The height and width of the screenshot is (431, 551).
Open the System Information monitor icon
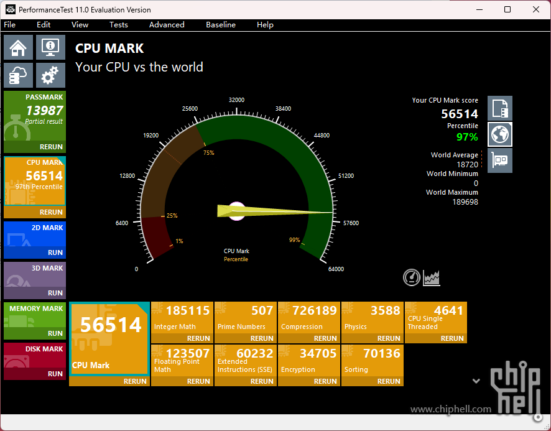[x=50, y=47]
